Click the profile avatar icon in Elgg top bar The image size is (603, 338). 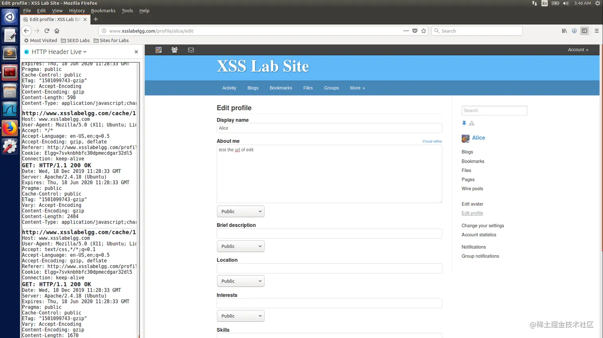(158, 50)
